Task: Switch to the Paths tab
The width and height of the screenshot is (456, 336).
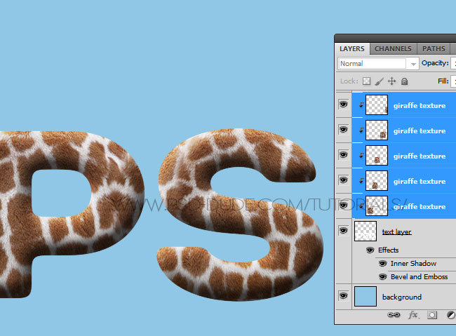Action: tap(434, 48)
